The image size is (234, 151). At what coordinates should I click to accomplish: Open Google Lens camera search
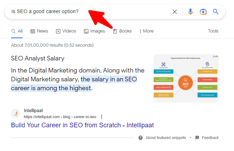(203, 12)
